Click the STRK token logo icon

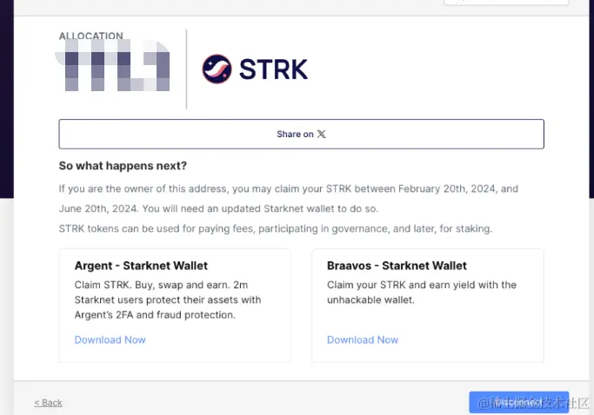tap(217, 69)
